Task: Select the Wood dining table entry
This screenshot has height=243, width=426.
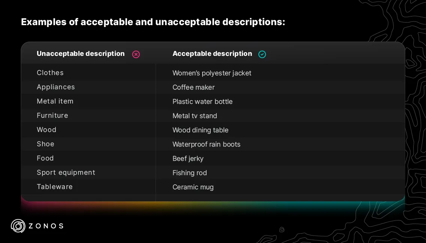Action: (x=200, y=130)
